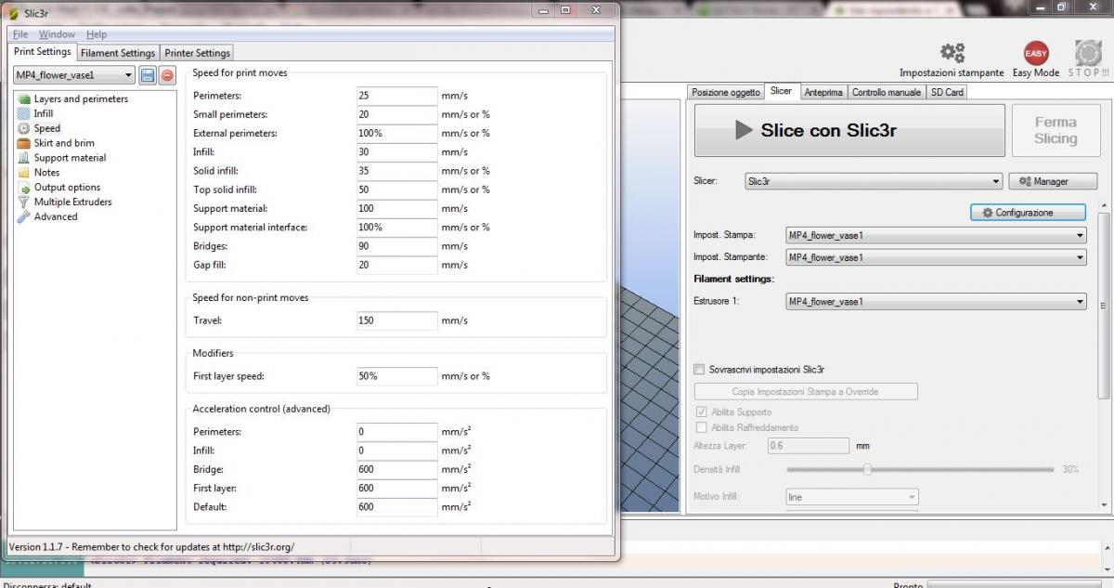
Task: Enable Sovrascrivi impostazioni Slic3r checkbox
Action: coord(700,370)
